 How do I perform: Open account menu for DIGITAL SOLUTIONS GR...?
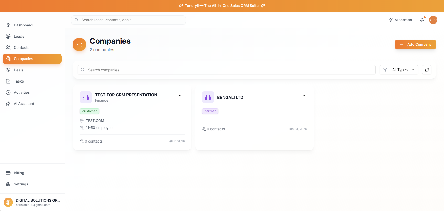pyautogui.click(x=32, y=202)
